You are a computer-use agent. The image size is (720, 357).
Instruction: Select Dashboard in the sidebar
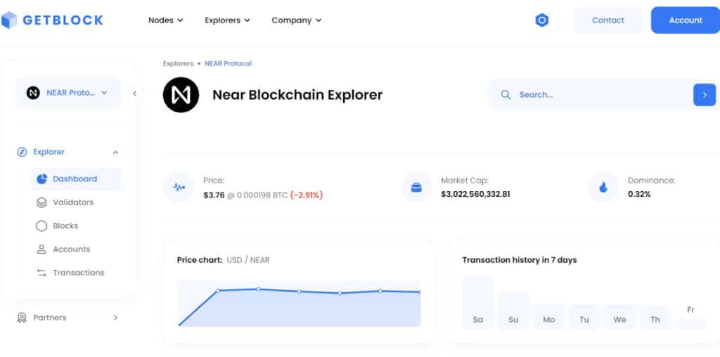[75, 179]
